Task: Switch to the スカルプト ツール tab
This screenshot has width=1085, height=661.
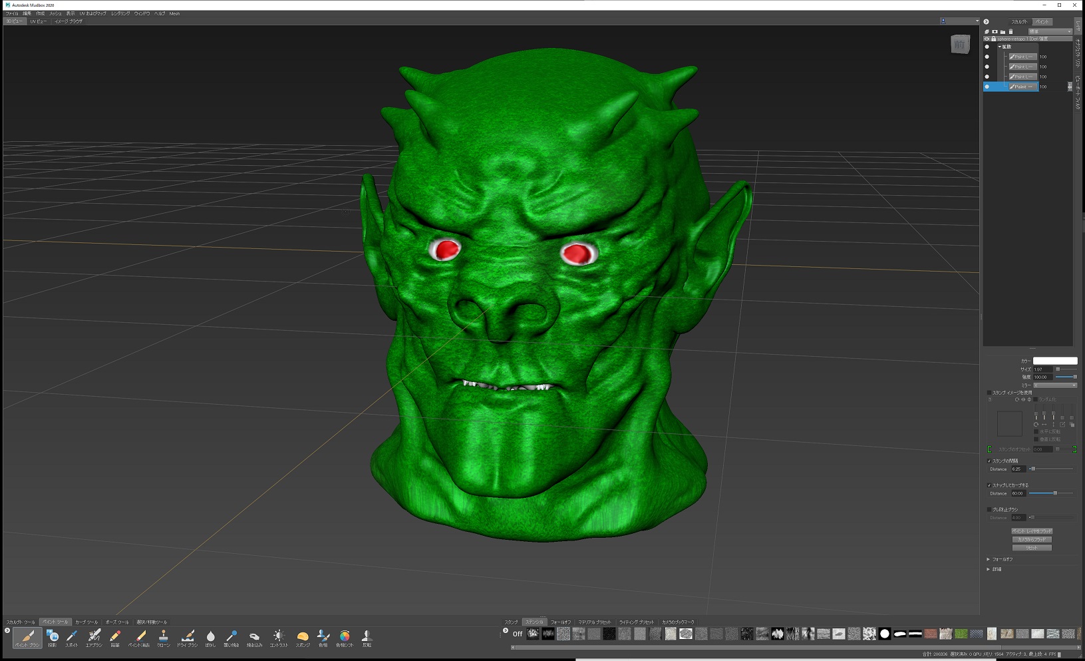Action: click(x=20, y=622)
